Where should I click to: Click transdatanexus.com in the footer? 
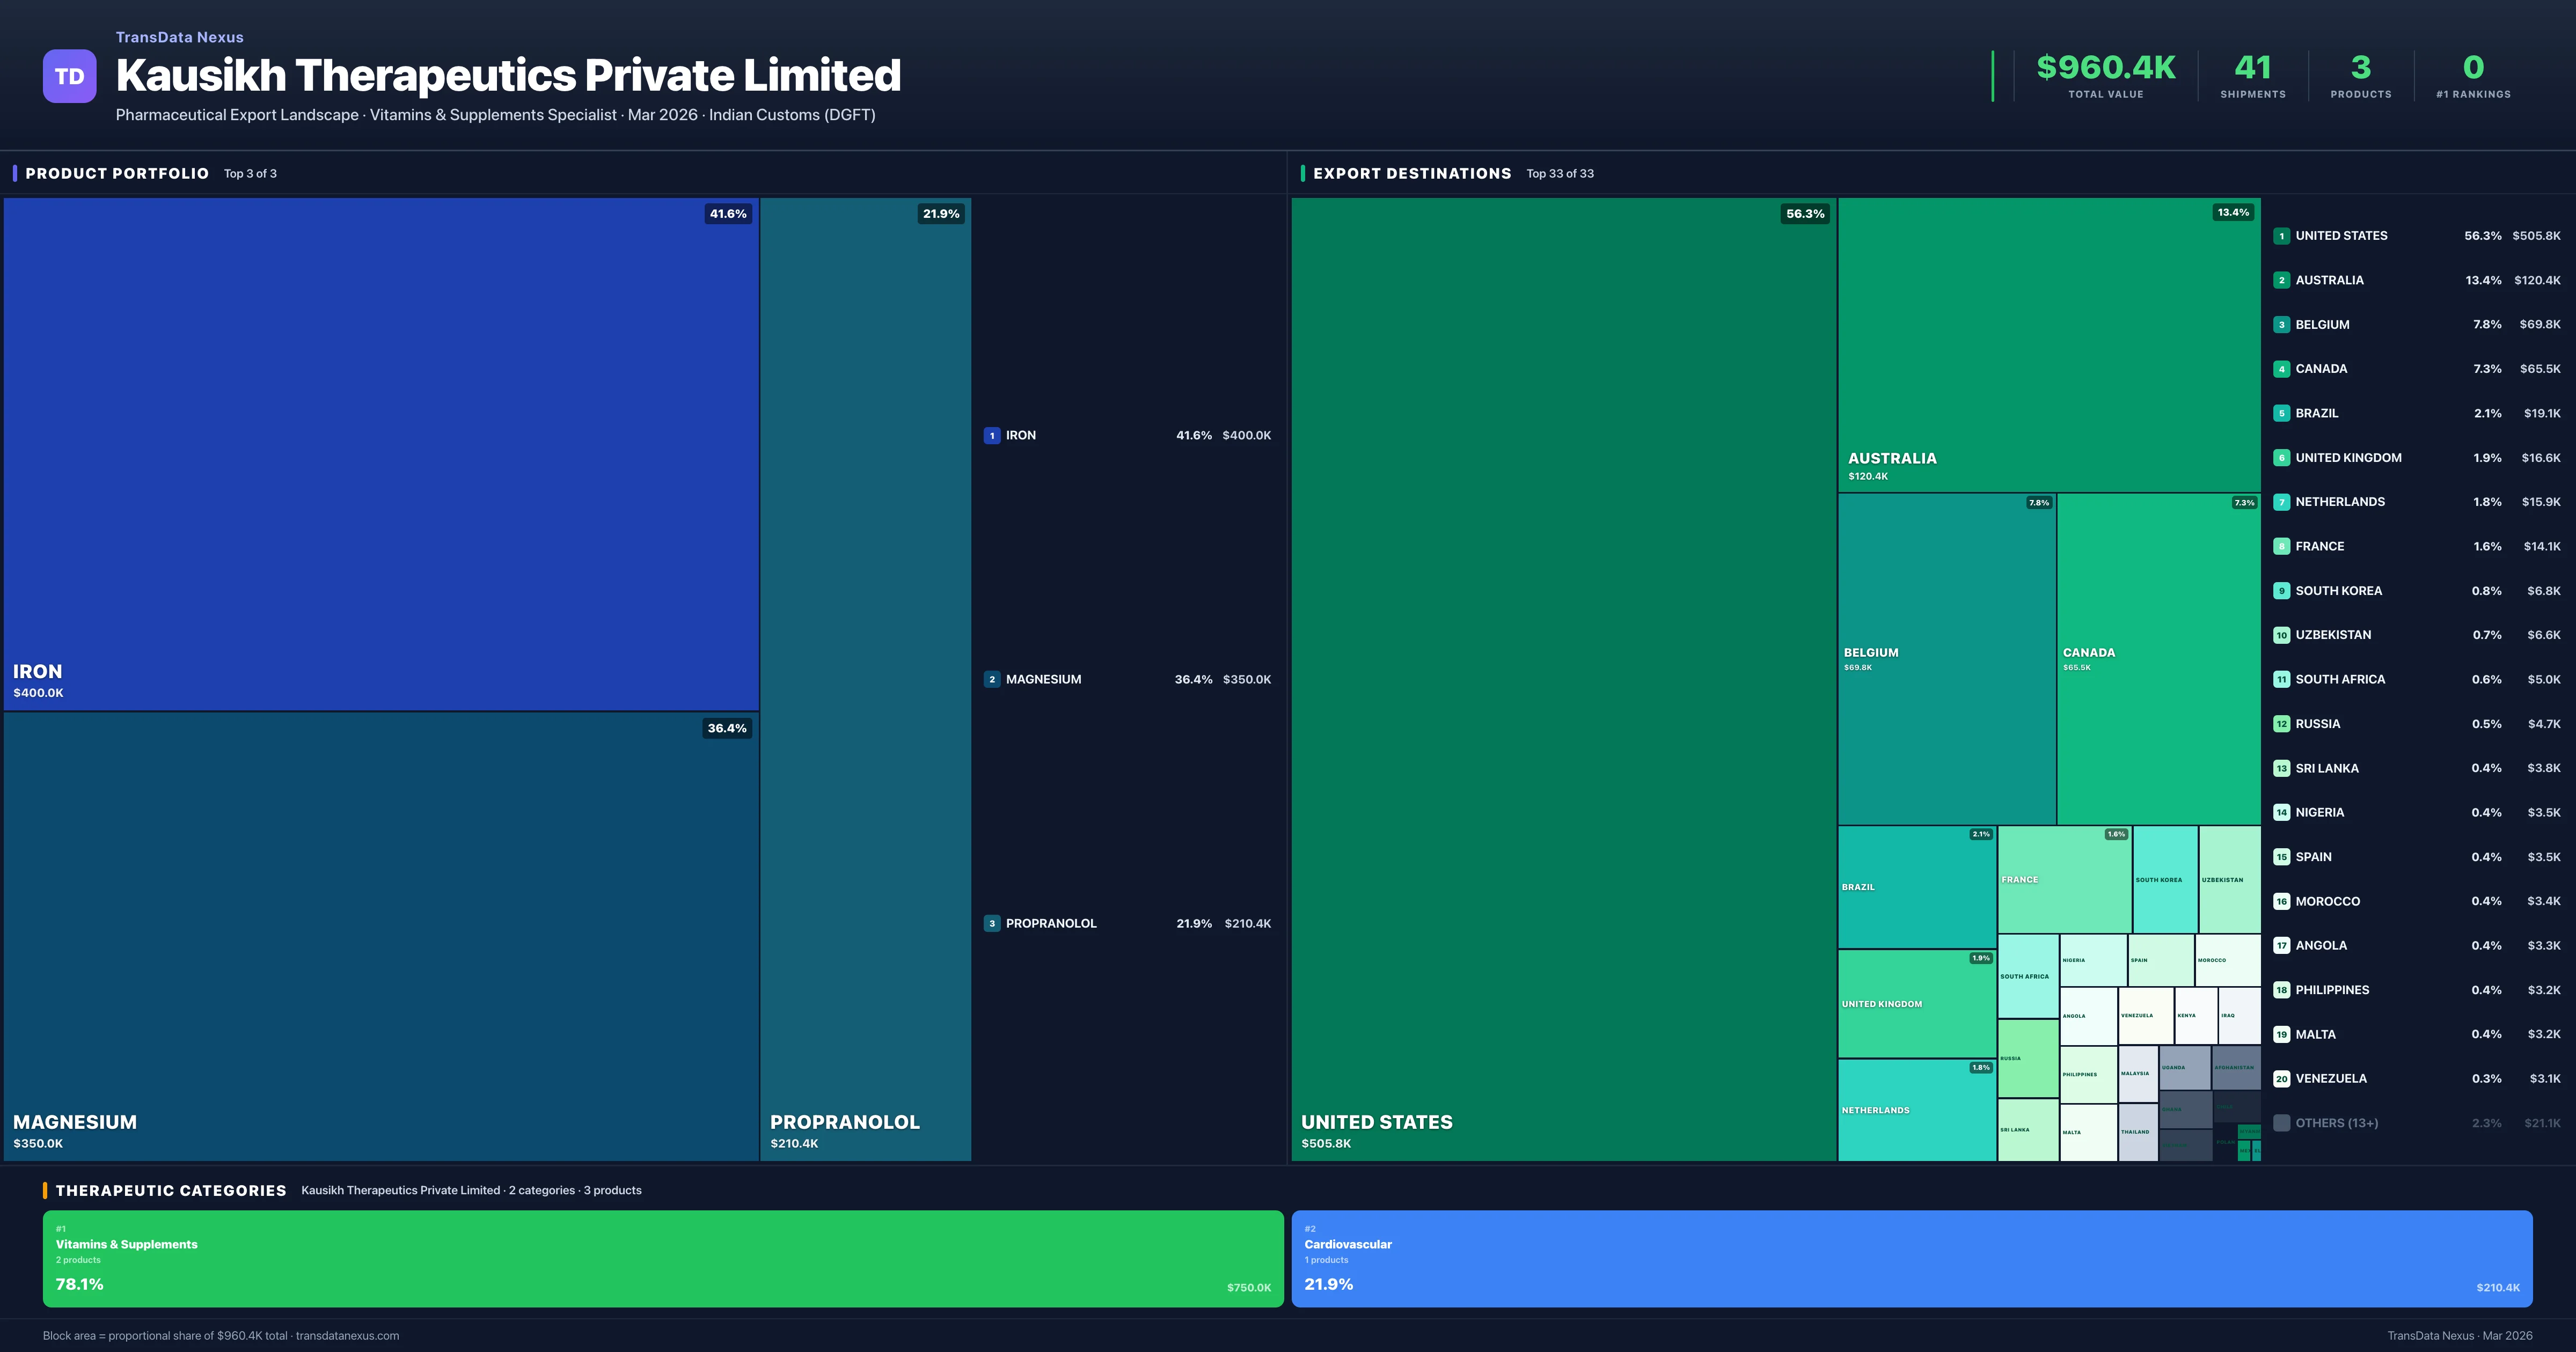[x=347, y=1336]
